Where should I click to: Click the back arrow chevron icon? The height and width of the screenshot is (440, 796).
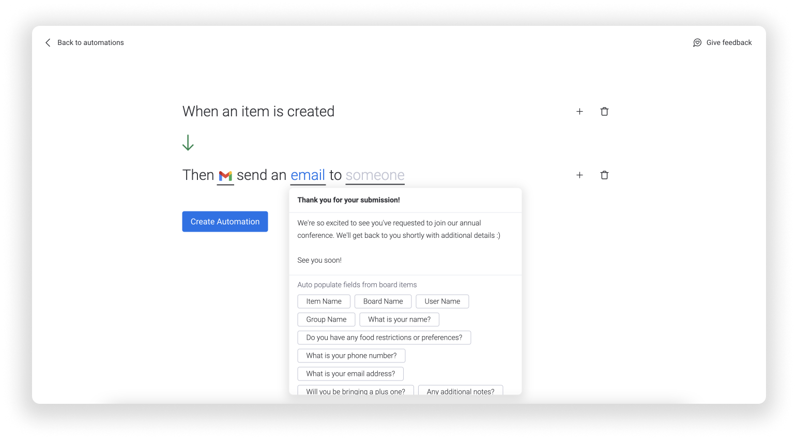tap(48, 43)
